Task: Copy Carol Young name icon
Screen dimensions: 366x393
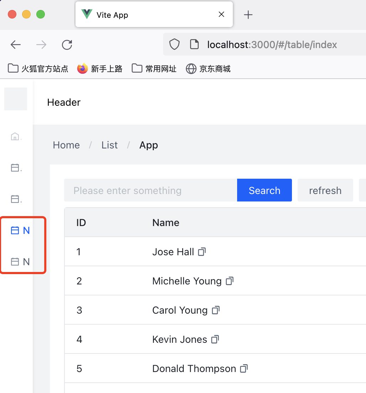Action: tap(216, 310)
